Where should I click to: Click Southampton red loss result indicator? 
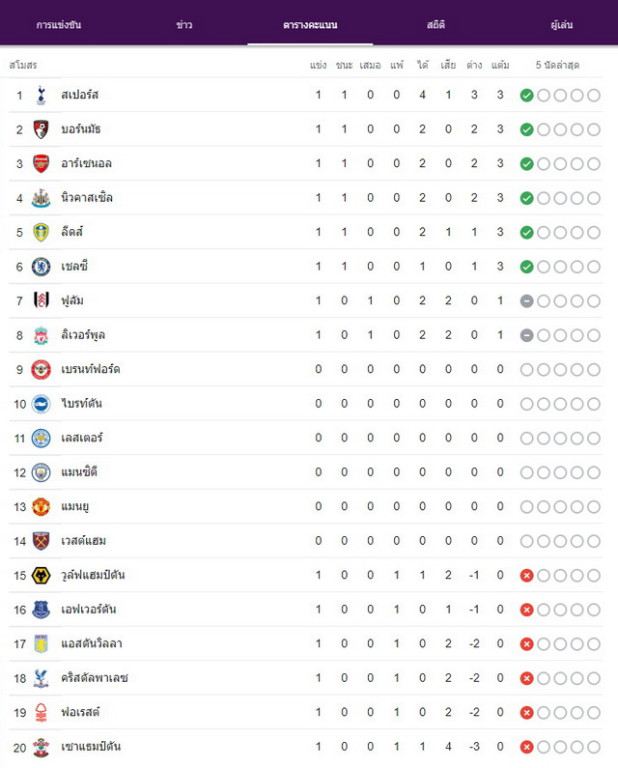pyautogui.click(x=527, y=747)
